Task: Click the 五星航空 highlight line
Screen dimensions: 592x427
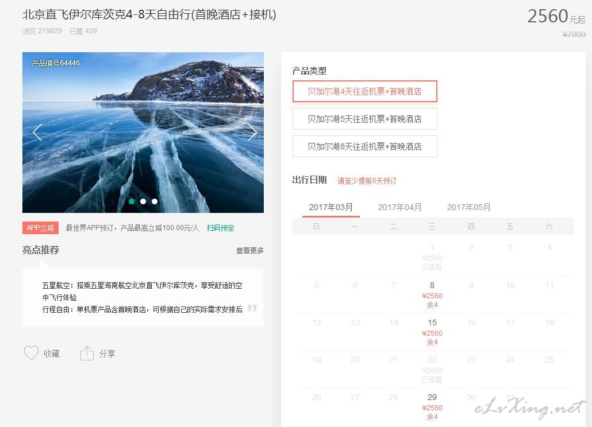Action: pyautogui.click(x=143, y=291)
